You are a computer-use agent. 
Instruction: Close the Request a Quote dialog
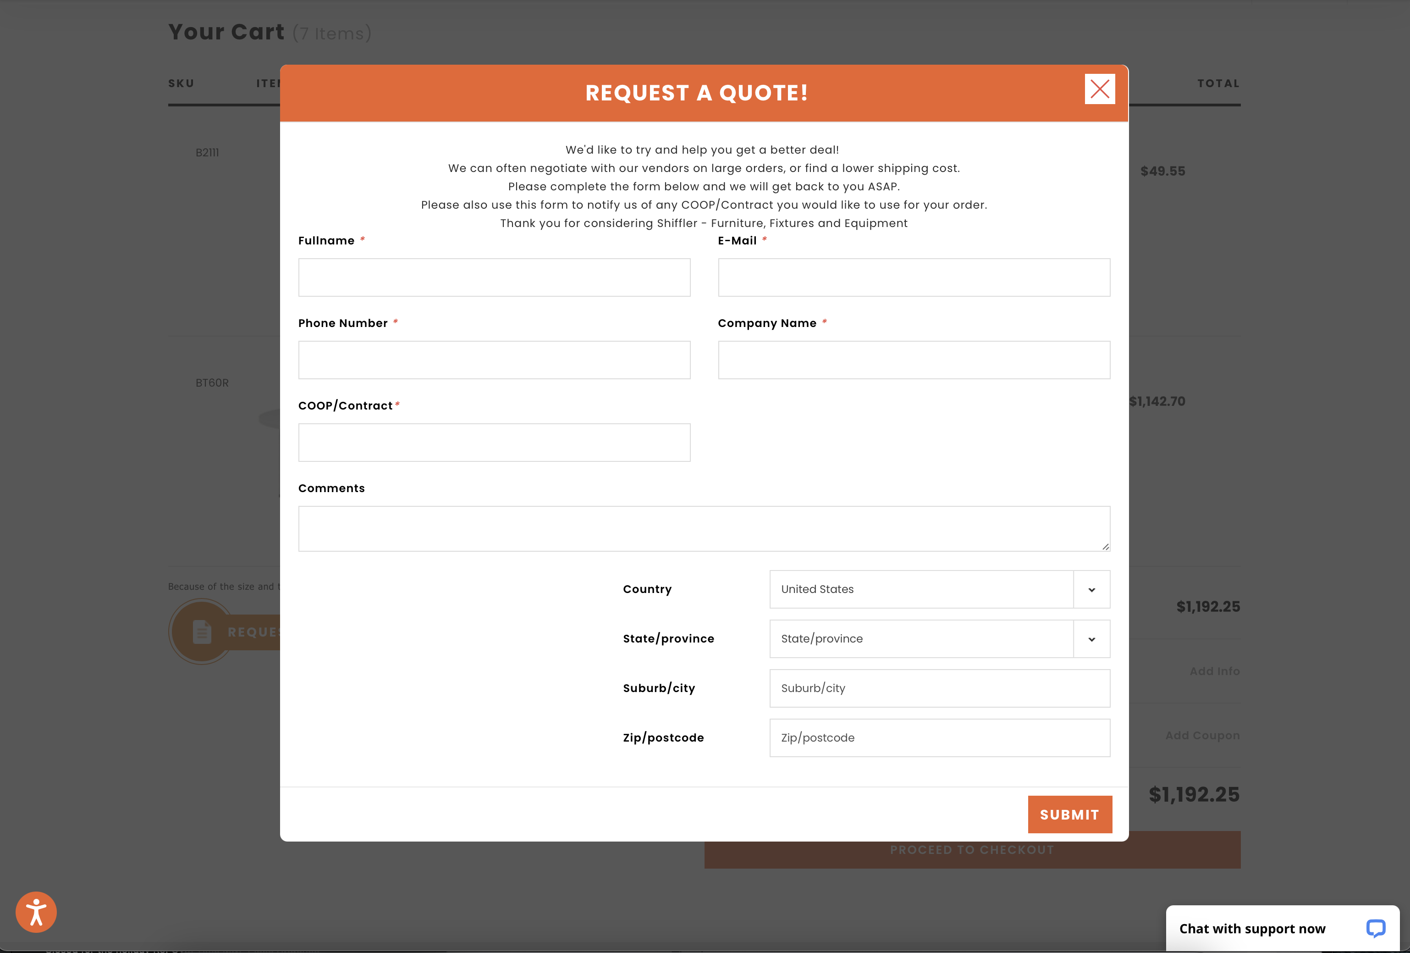pyautogui.click(x=1099, y=89)
